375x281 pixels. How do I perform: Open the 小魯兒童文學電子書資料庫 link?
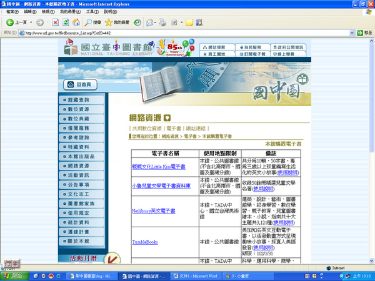(x=161, y=186)
